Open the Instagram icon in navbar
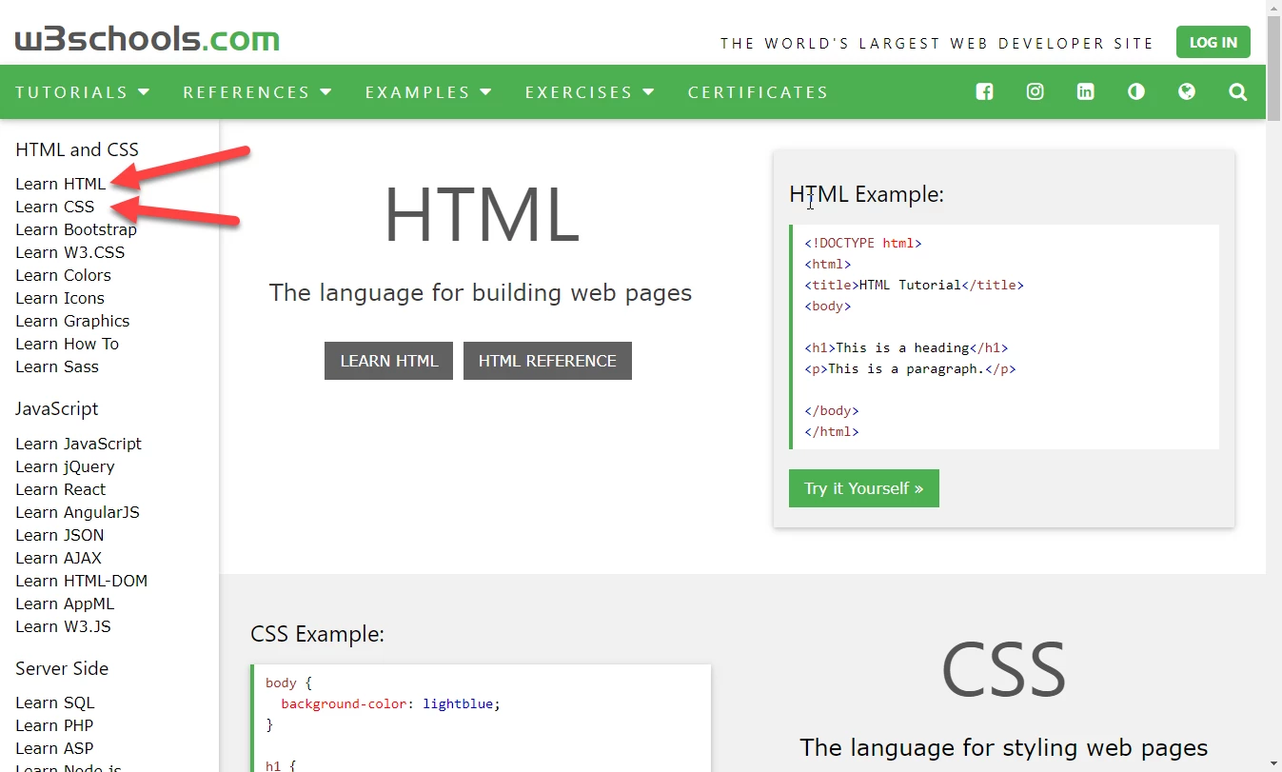 pos(1035,92)
